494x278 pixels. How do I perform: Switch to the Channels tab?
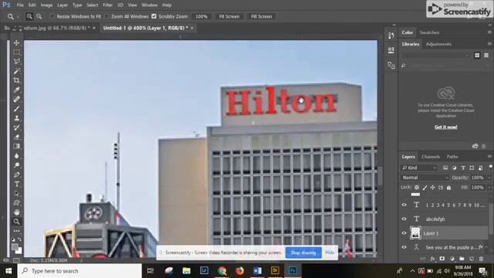point(431,157)
